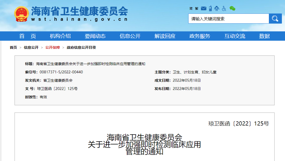Click the green WeChat icon
This screenshot has width=285, height=161.
coord(232,8)
